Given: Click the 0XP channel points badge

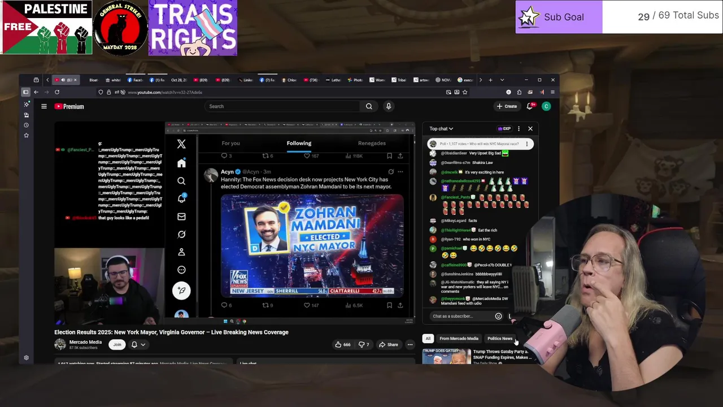Looking at the screenshot, I should click(x=504, y=129).
